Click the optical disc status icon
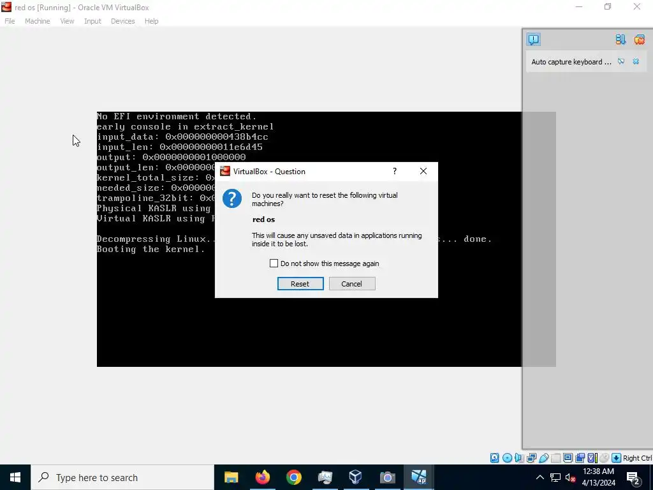 507,458
